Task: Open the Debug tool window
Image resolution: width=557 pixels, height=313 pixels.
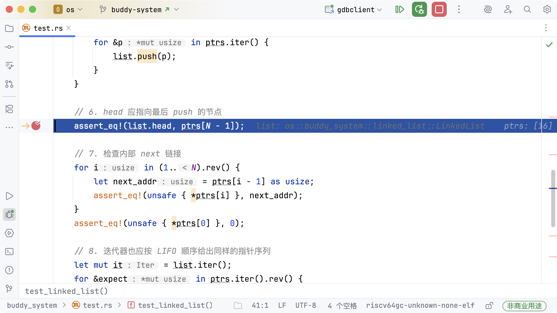Action: 9,214
